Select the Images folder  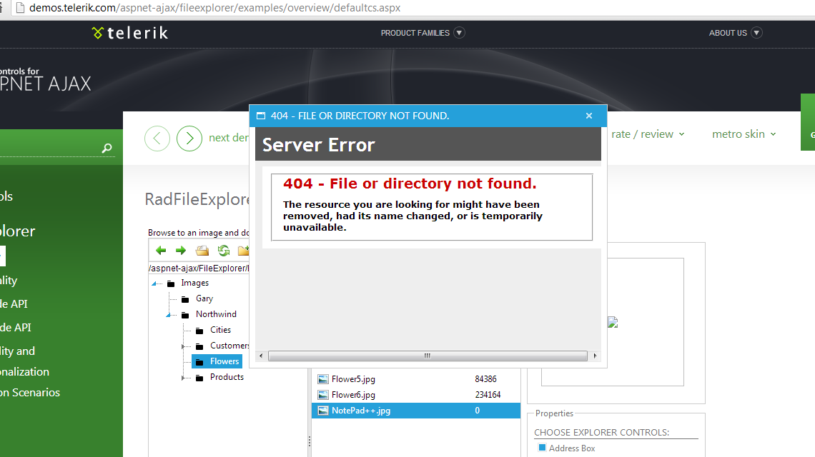coord(195,283)
